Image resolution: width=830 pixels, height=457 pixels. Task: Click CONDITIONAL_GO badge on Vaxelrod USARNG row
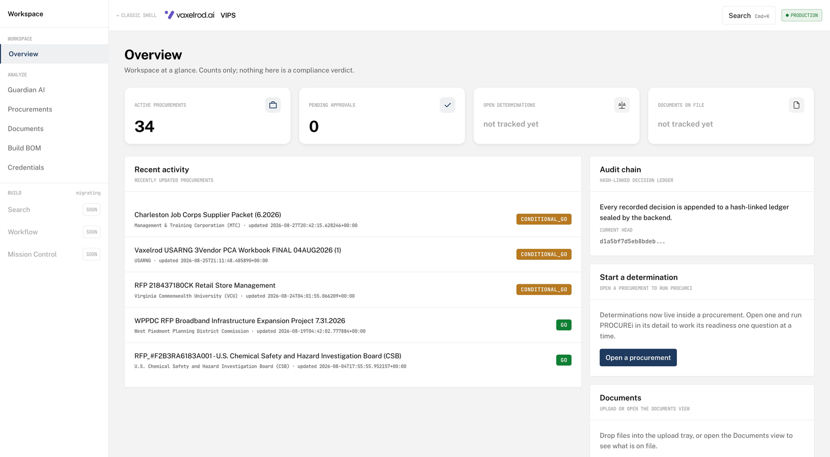tap(544, 255)
